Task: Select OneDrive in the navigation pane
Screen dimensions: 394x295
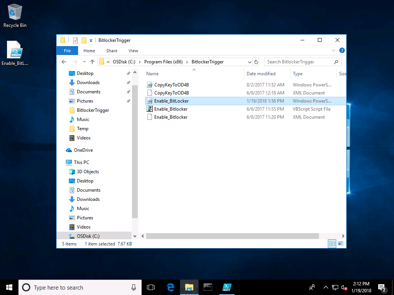Action: click(x=83, y=150)
